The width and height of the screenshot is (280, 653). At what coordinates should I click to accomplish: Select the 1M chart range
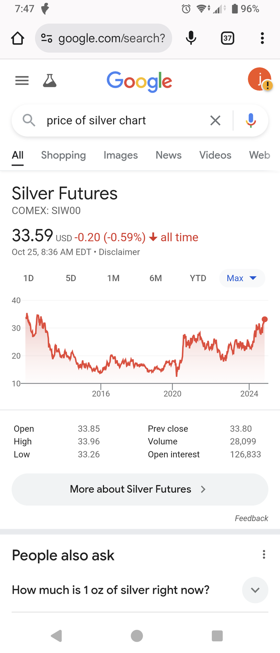[113, 278]
